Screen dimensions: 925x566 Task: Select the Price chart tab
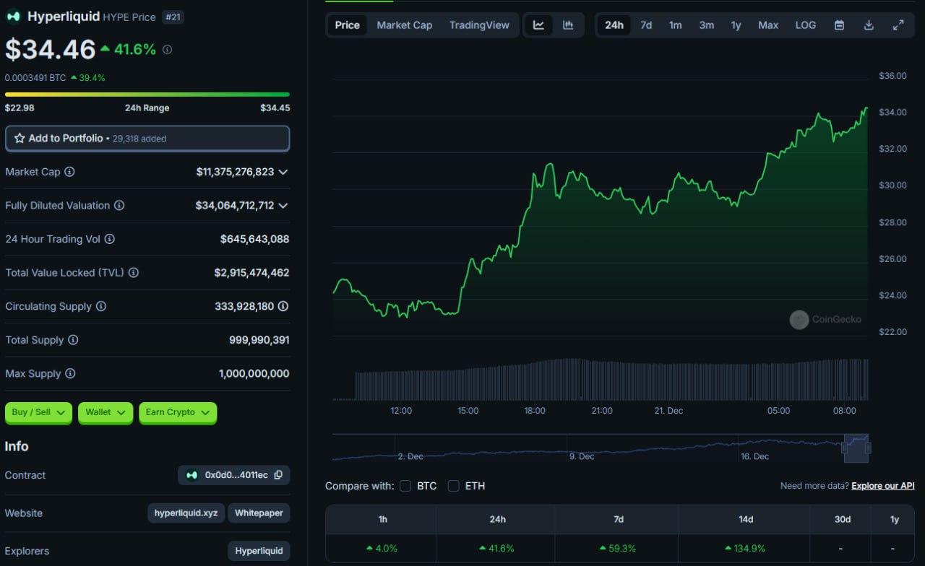click(x=347, y=25)
